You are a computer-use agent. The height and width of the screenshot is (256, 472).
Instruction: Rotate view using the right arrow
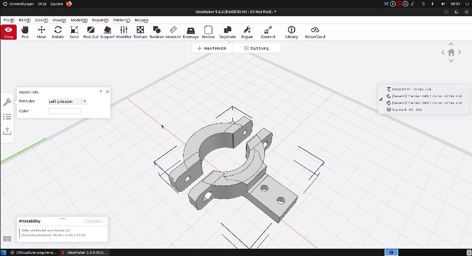[459, 52]
